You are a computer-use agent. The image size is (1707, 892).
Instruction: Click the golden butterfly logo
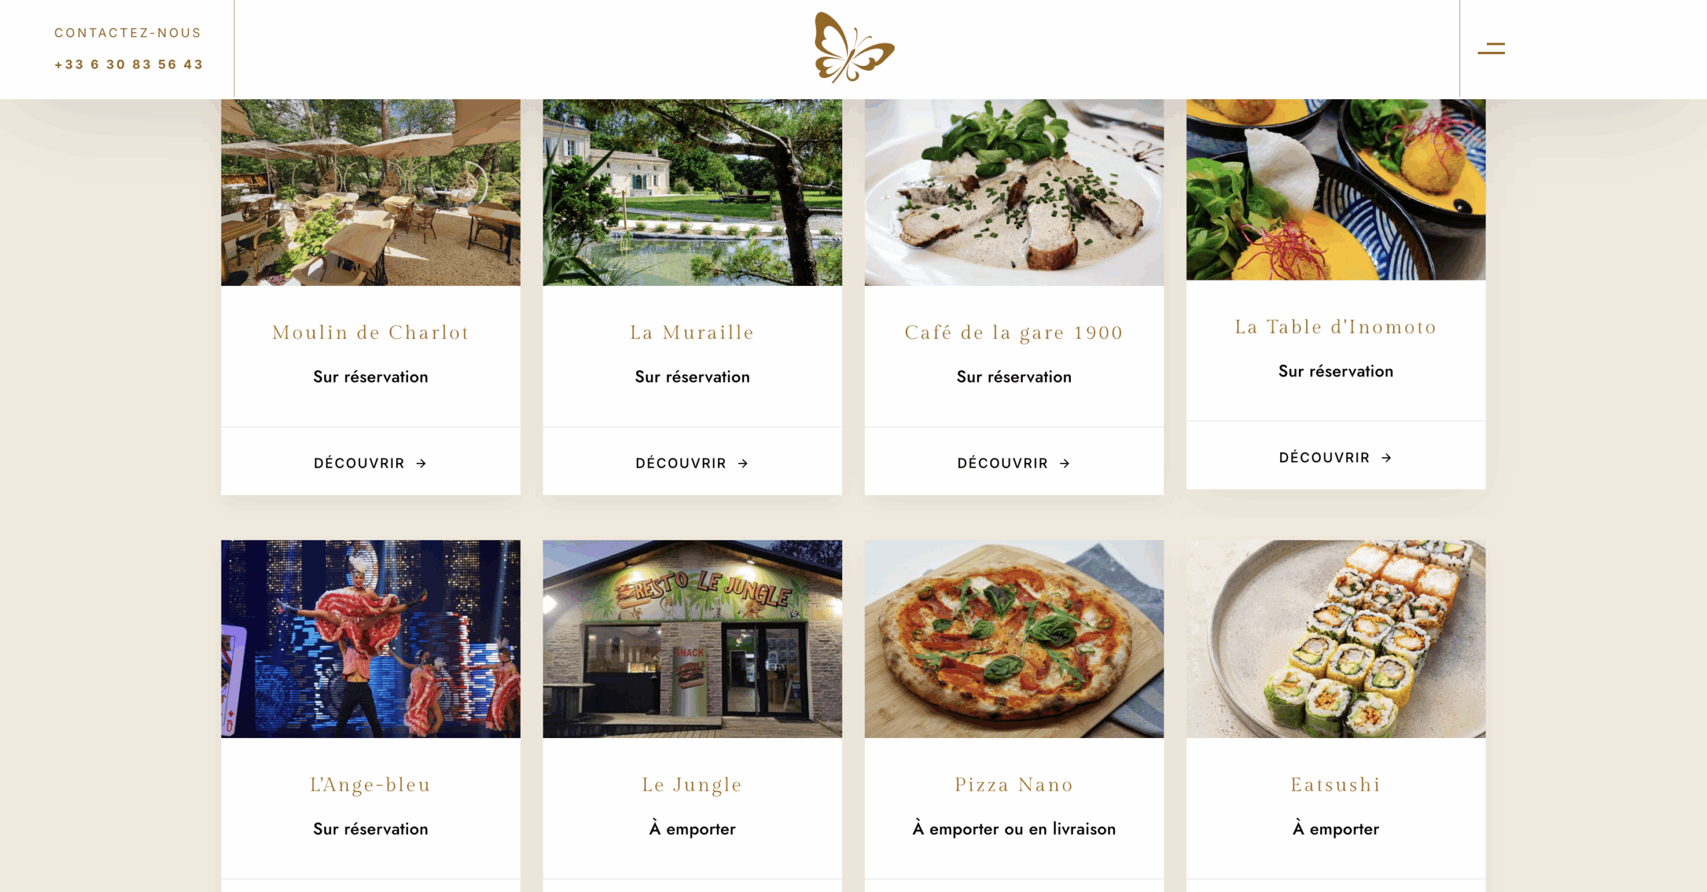854,48
